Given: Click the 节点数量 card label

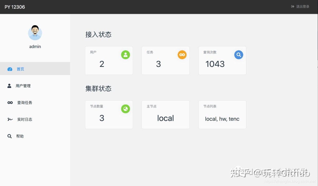Looking at the screenshot, I should click(x=96, y=106).
